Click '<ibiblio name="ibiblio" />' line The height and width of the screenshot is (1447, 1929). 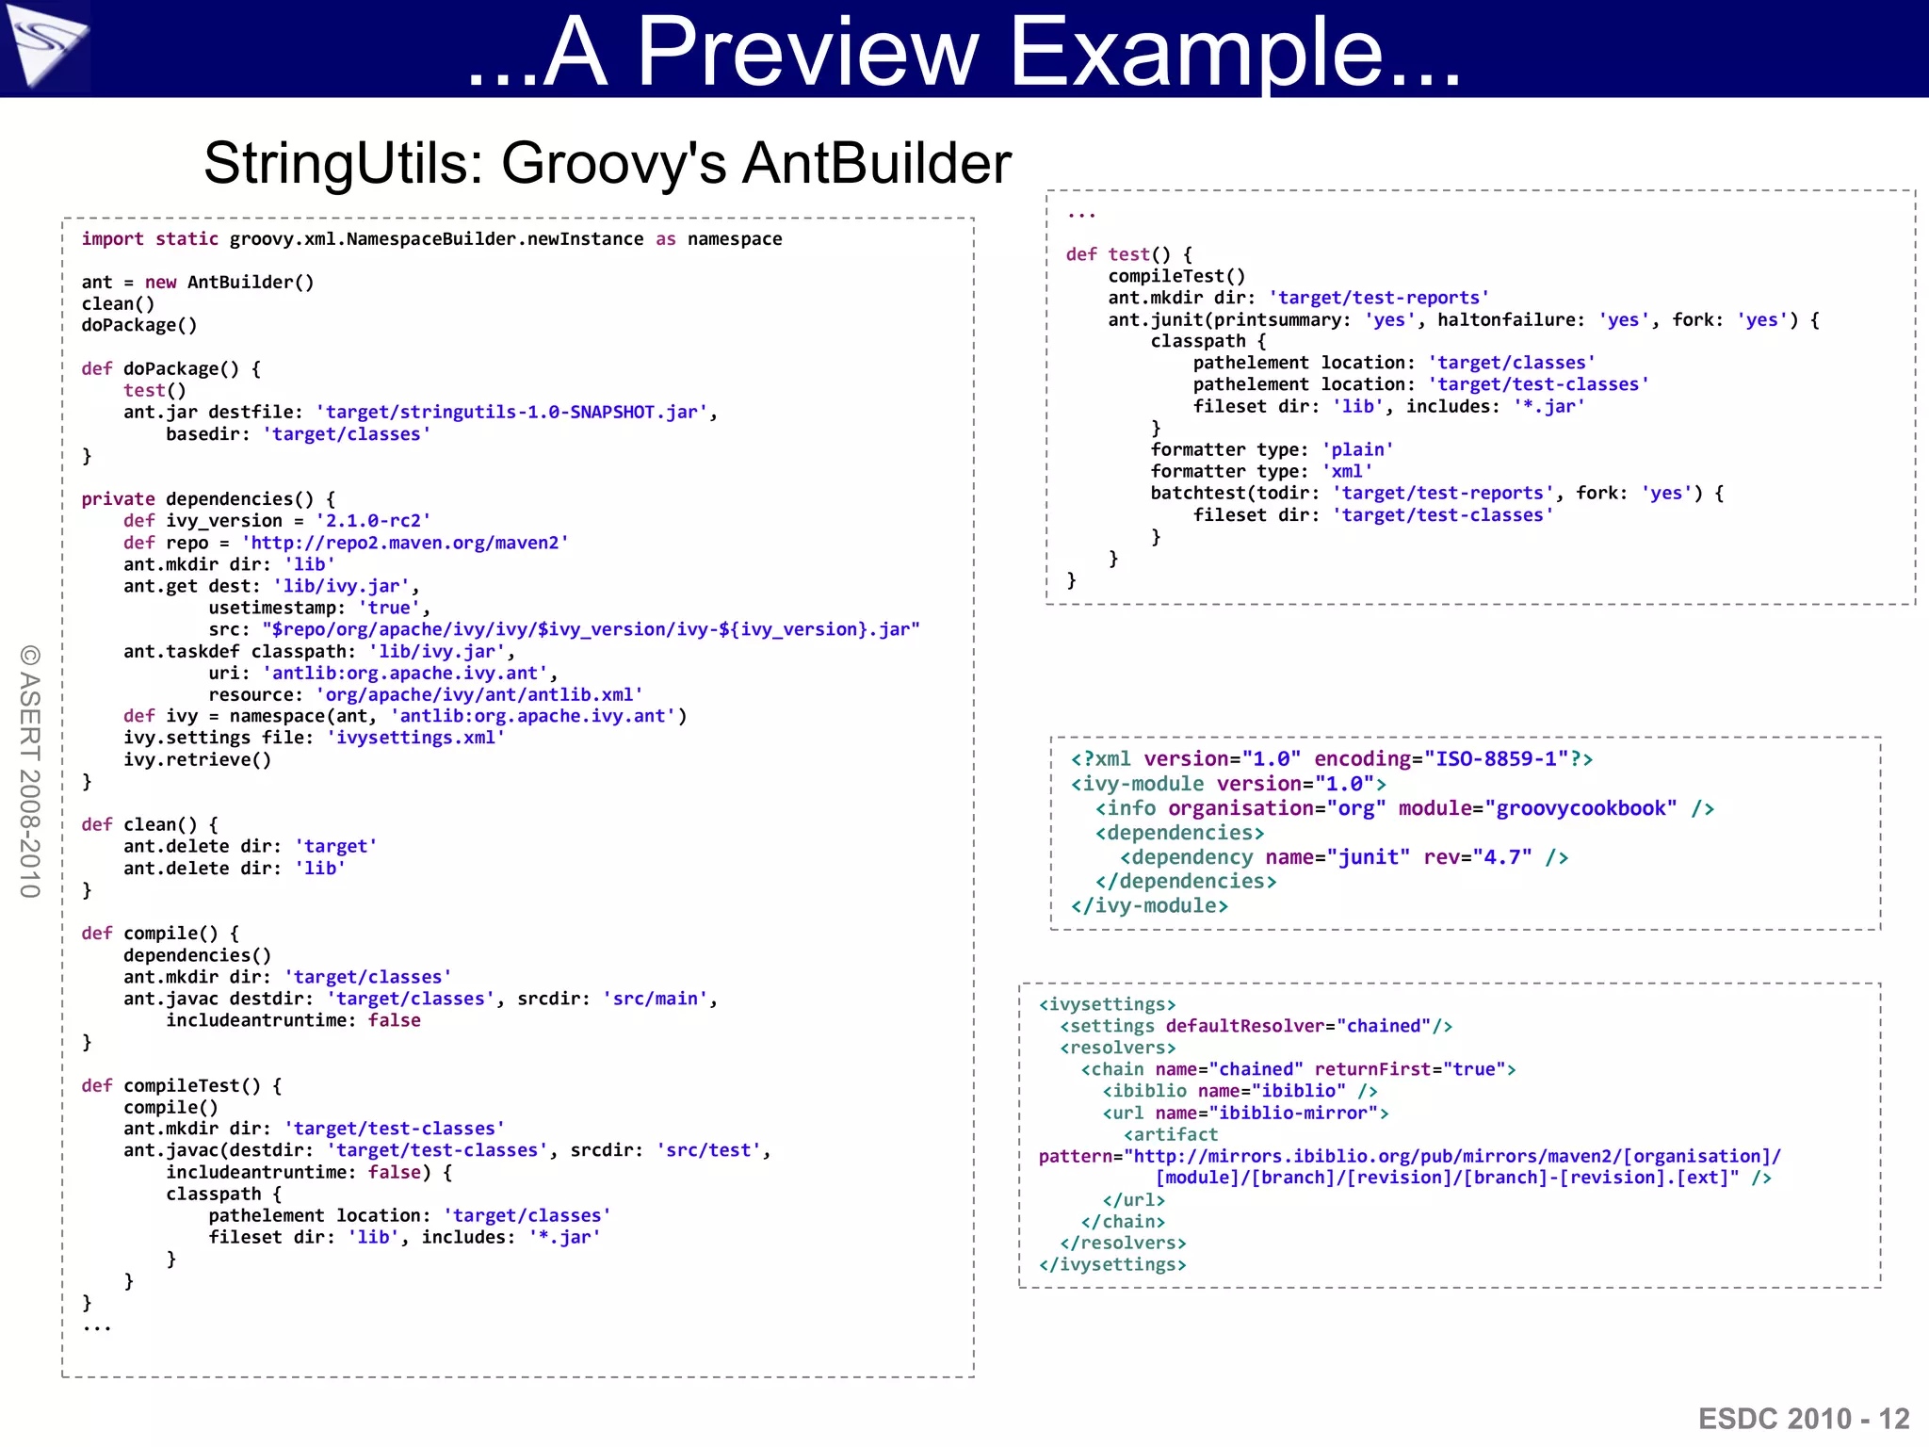pyautogui.click(x=1240, y=1091)
